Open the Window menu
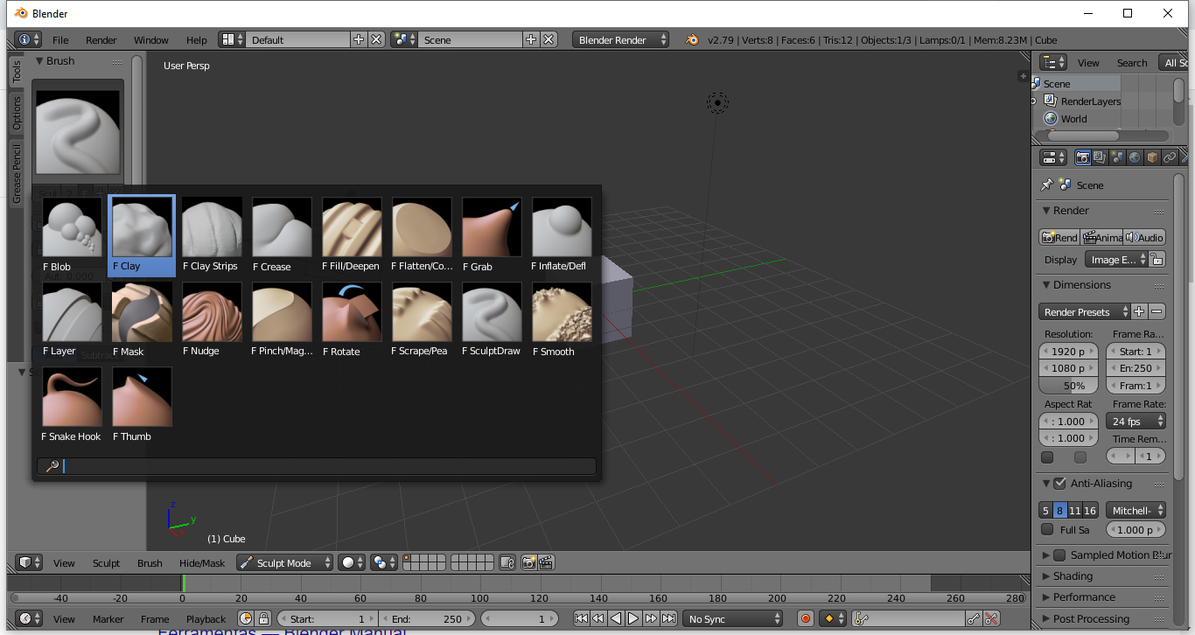This screenshot has width=1195, height=635. click(x=151, y=40)
